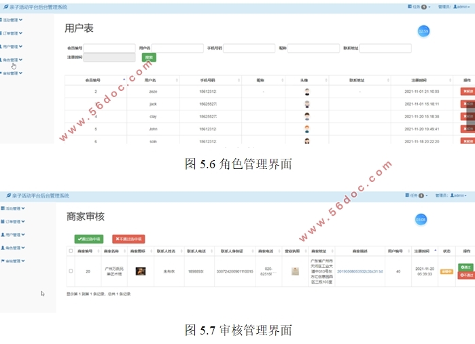Image resolution: width=475 pixels, height=344 pixels.
Task: Click the blue 02:59 timer circle
Action: tap(423, 31)
